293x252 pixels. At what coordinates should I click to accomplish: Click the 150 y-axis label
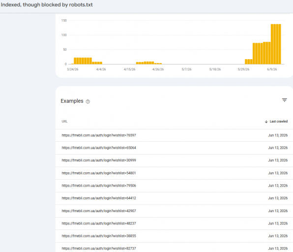point(64,20)
